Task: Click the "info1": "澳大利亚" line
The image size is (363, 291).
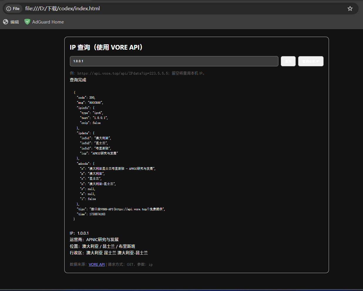Action: pos(95,138)
